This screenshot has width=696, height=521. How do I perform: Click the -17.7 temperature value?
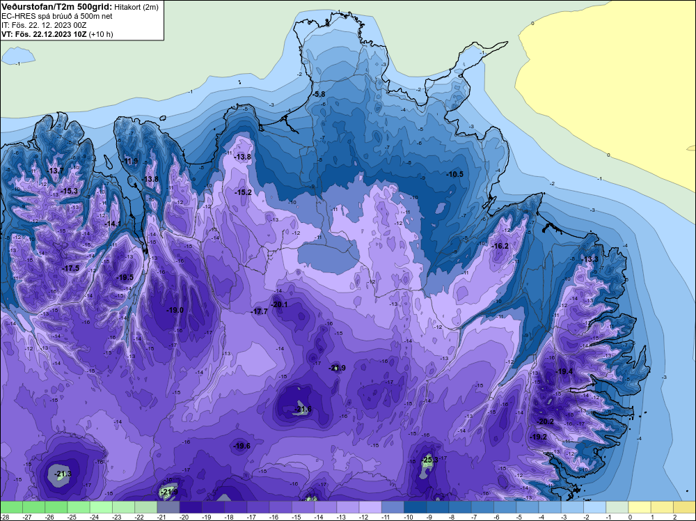click(259, 311)
